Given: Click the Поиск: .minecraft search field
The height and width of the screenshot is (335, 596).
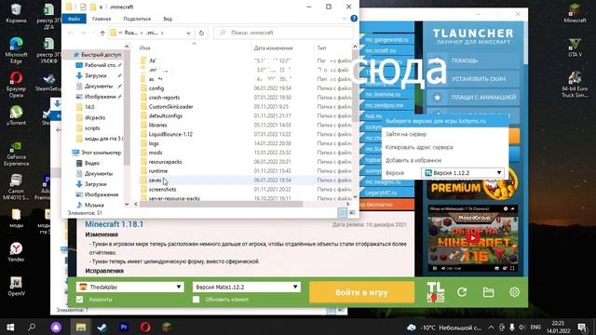Looking at the screenshot, I should pyautogui.click(x=283, y=33).
